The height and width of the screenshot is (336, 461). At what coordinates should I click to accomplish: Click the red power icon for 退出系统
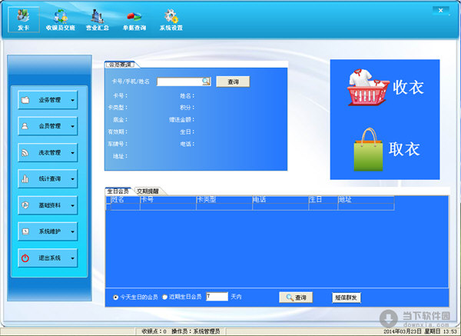pyautogui.click(x=25, y=258)
